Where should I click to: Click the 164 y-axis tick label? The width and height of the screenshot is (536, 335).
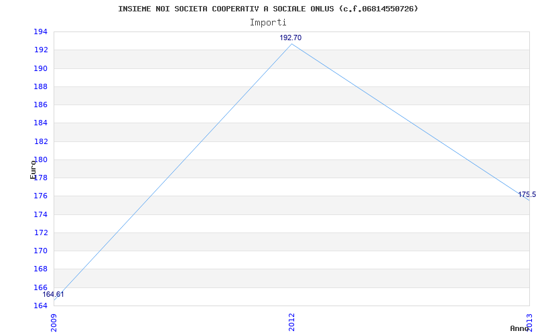click(x=40, y=306)
